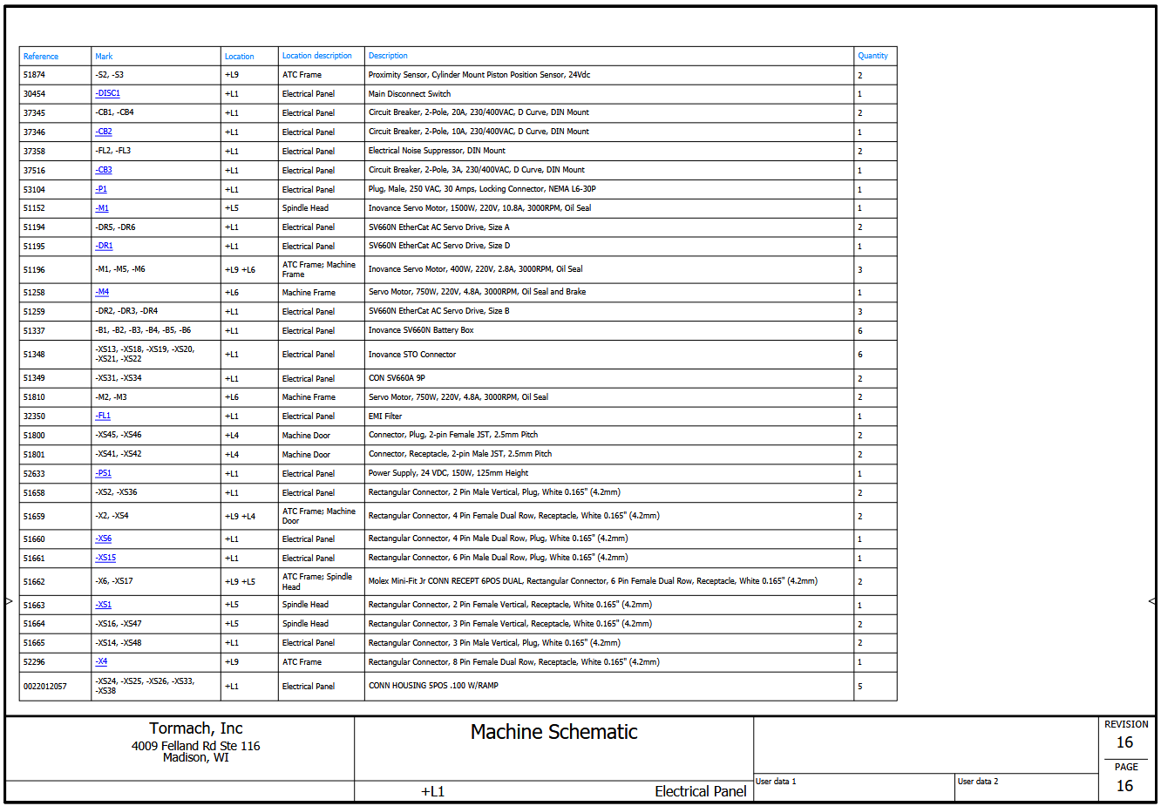Click the -CB2 circuit breaker link
1161x806 pixels.
tap(104, 132)
